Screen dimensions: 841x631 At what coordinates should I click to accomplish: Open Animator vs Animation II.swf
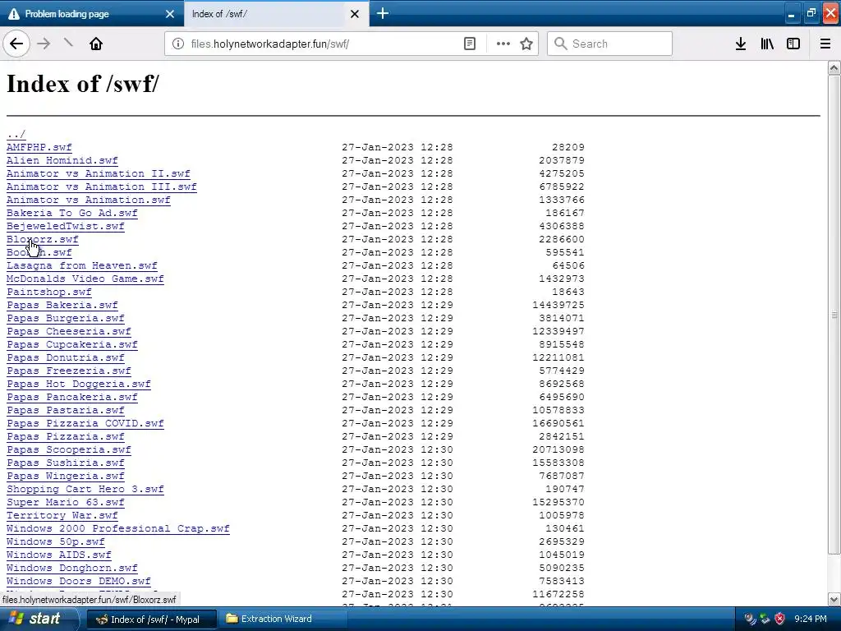coord(99,173)
